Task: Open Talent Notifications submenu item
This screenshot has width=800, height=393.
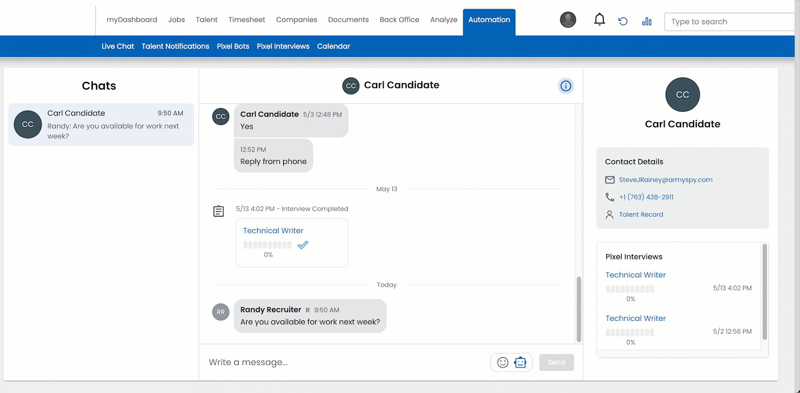Action: [176, 46]
